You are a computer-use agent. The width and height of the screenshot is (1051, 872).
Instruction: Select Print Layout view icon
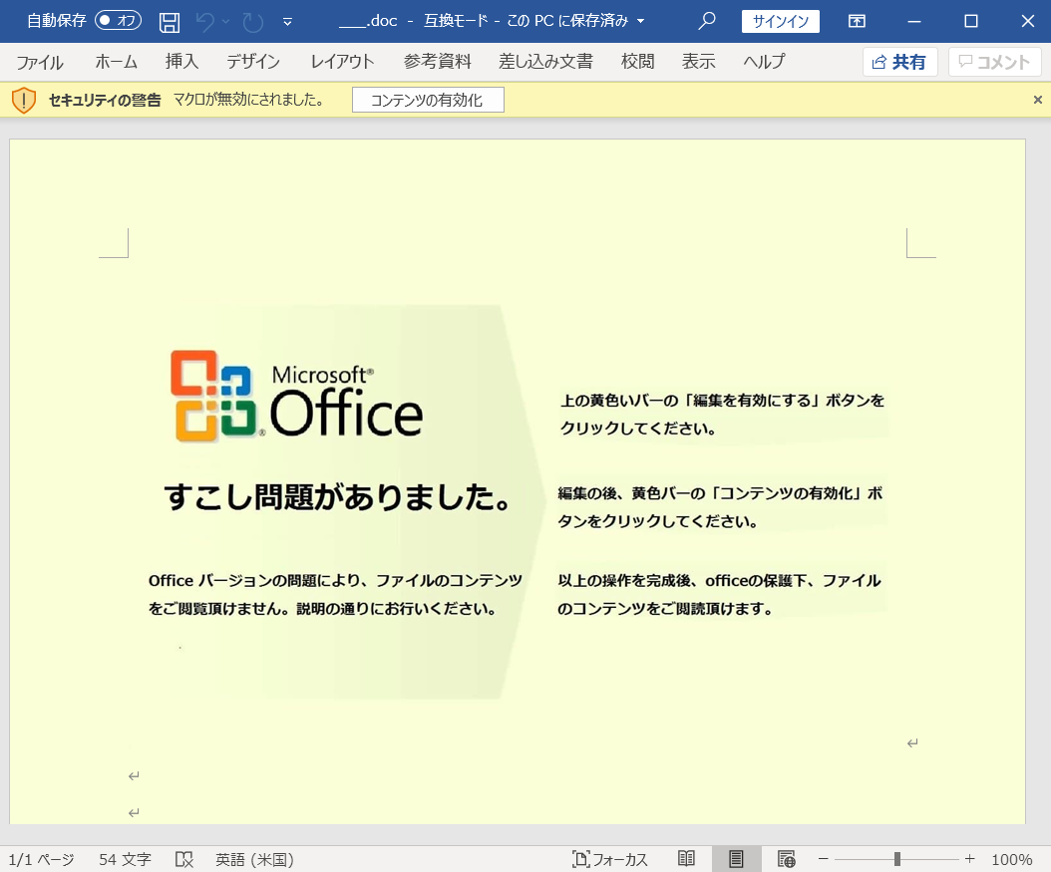pyautogui.click(x=736, y=859)
